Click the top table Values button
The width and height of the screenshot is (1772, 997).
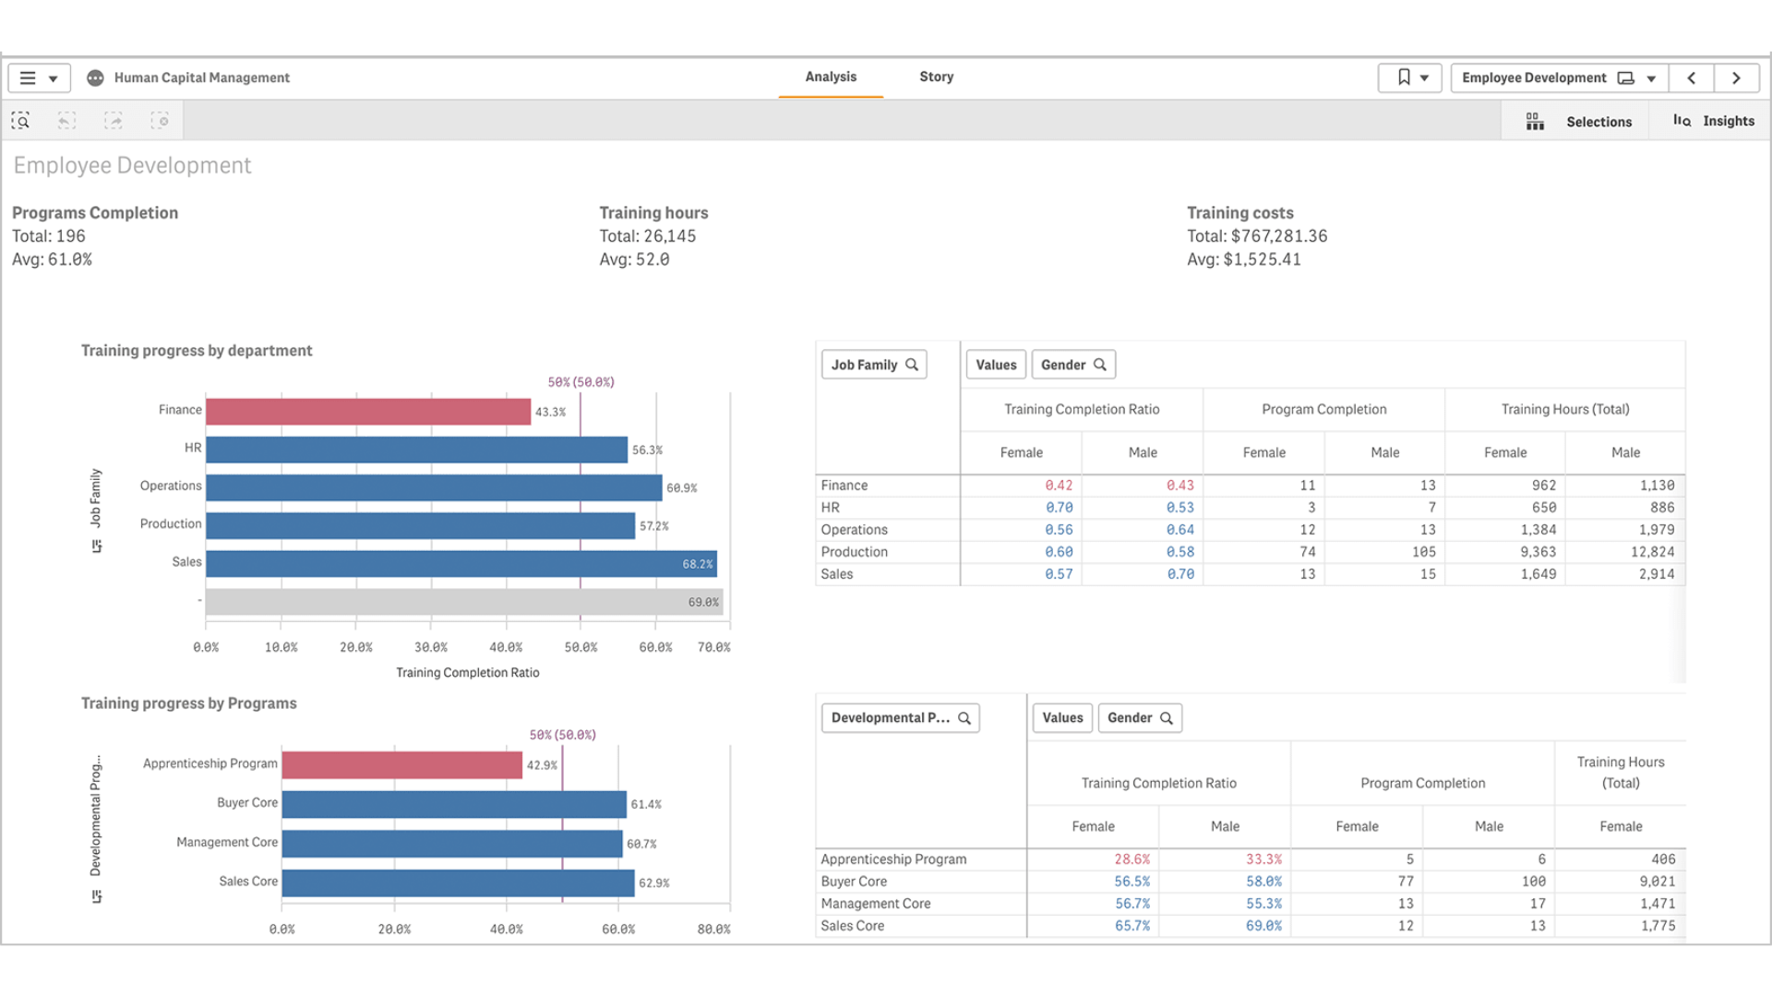tap(996, 365)
